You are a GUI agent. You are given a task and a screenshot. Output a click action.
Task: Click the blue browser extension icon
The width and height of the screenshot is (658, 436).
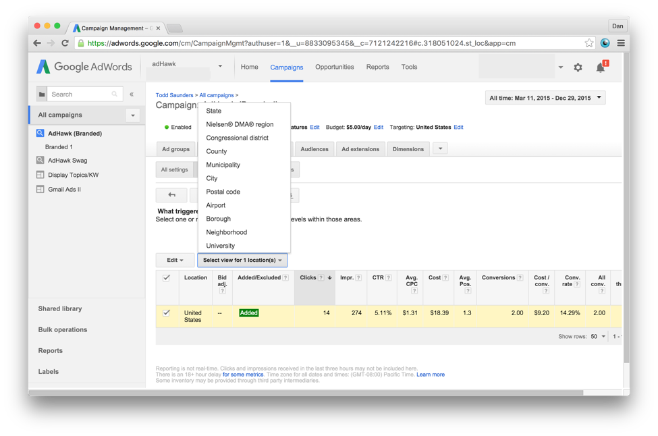[605, 43]
